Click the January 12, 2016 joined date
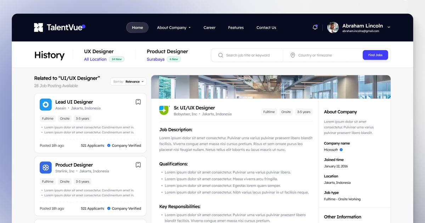The width and height of the screenshot is (425, 223). click(x=336, y=166)
